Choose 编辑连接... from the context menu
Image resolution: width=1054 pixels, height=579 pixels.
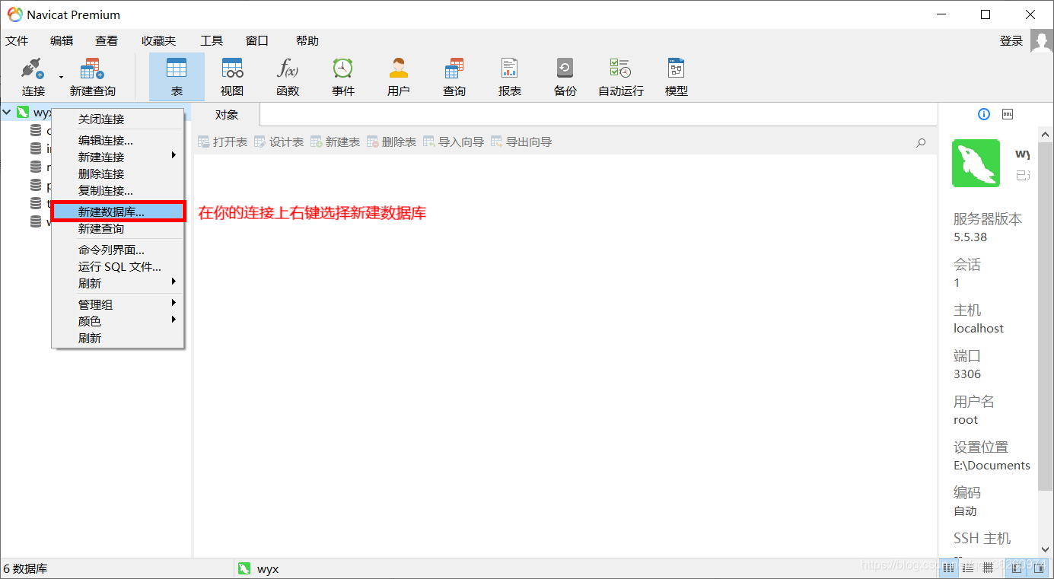[x=118, y=140]
